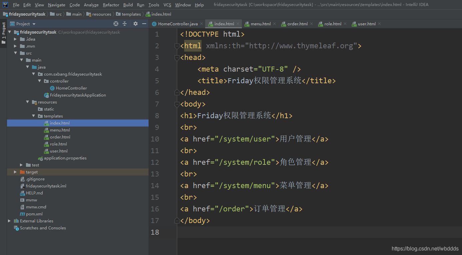462x255 pixels.
Task: Click the Scratches and Consoles icon
Action: 16,228
